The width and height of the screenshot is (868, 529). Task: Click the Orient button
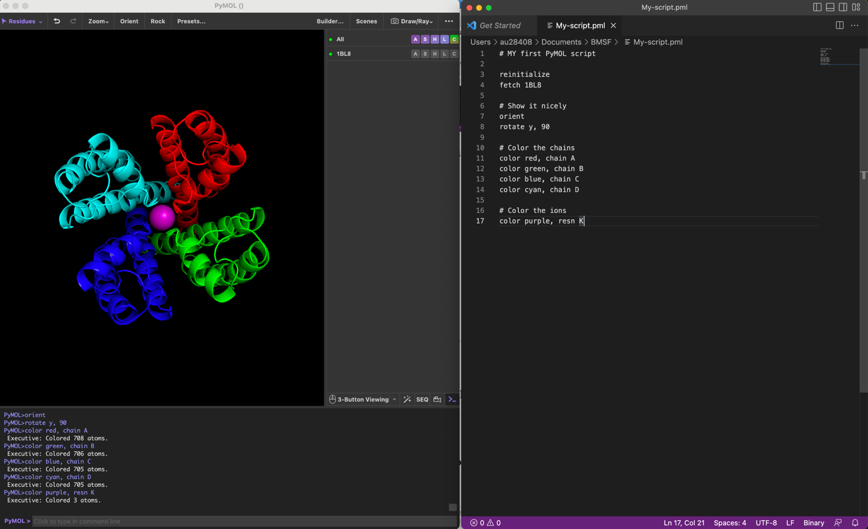129,21
